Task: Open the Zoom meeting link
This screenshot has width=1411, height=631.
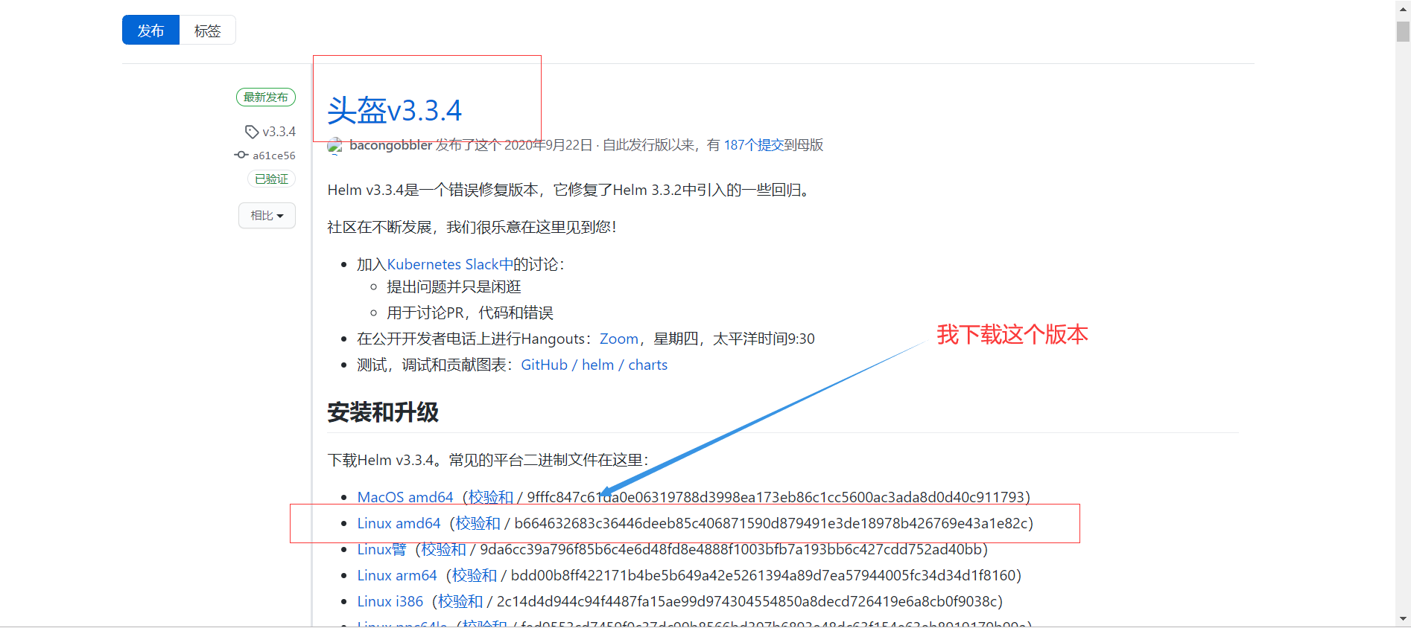Action: (x=619, y=339)
